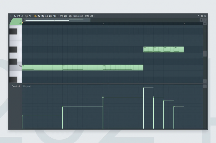Click bar 3 on the timeline ruler
The width and height of the screenshot is (216, 143).
(184, 24)
